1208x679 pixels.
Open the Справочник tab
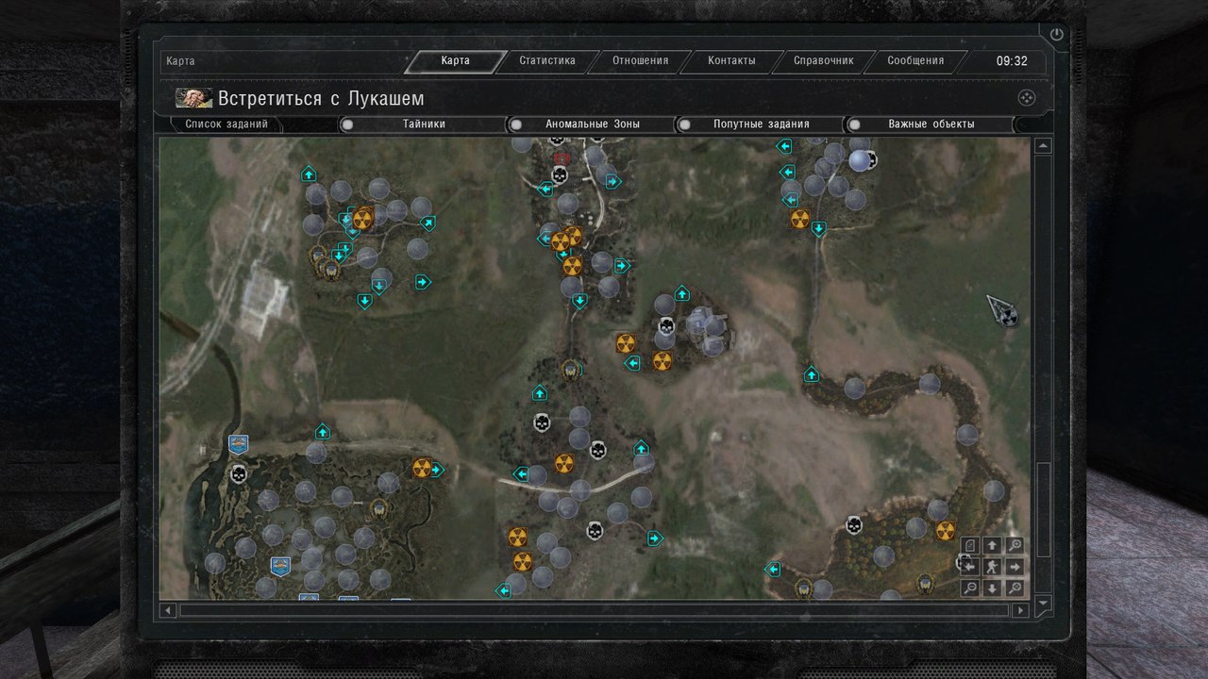tap(823, 61)
